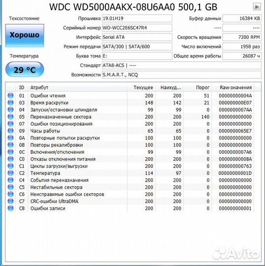This screenshot has width=265, height=266.
Task: Click the status circle for Ошибки записи
Action: 10,208
